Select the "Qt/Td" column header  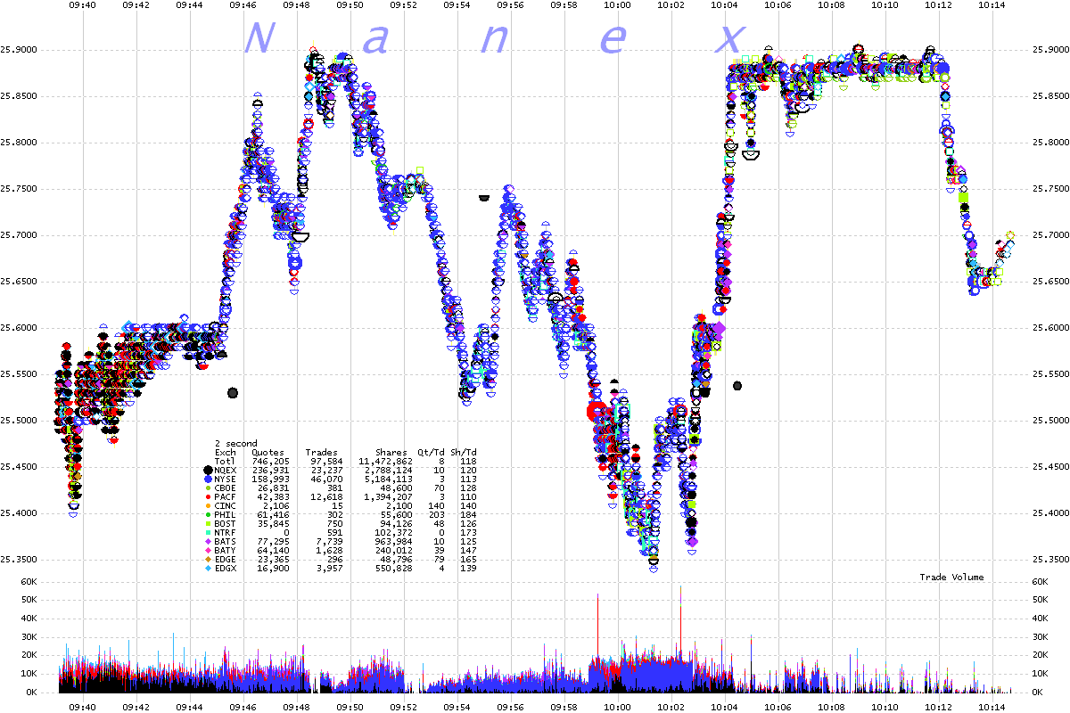coord(432,453)
